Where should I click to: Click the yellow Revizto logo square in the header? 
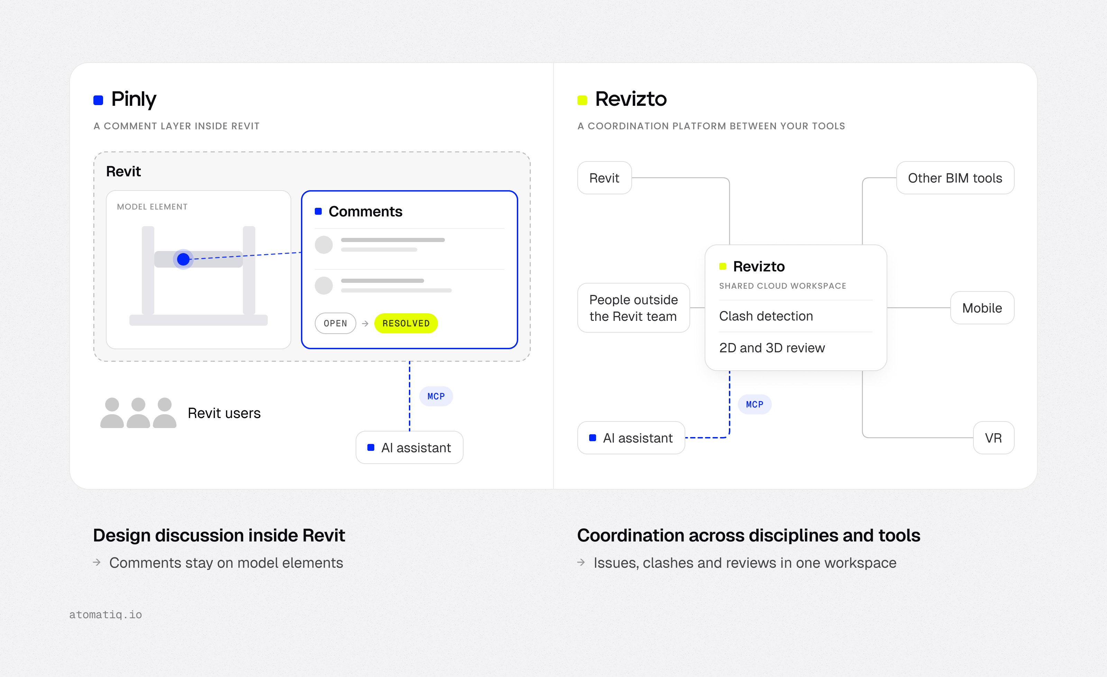(x=582, y=100)
